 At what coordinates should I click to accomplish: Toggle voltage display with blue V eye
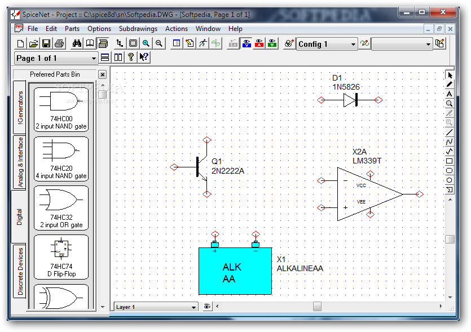click(246, 44)
